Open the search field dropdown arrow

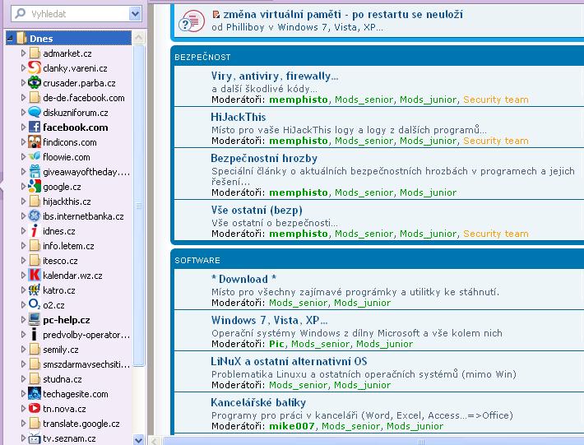pos(135,14)
